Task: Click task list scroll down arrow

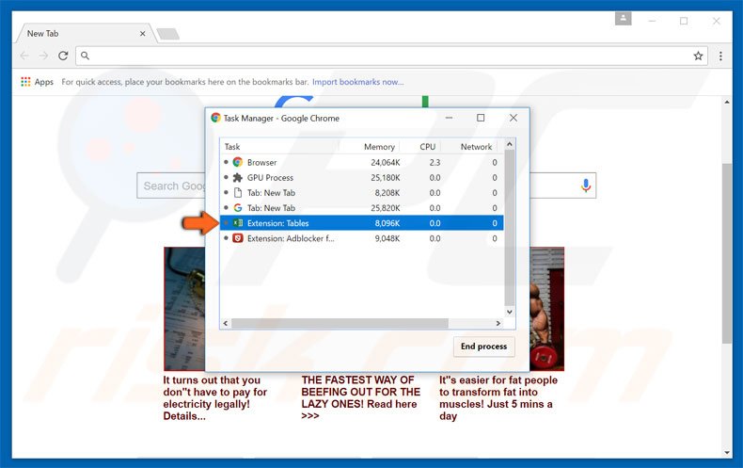Action: tap(510, 312)
